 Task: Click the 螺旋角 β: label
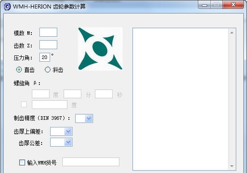pyautogui.click(x=27, y=83)
